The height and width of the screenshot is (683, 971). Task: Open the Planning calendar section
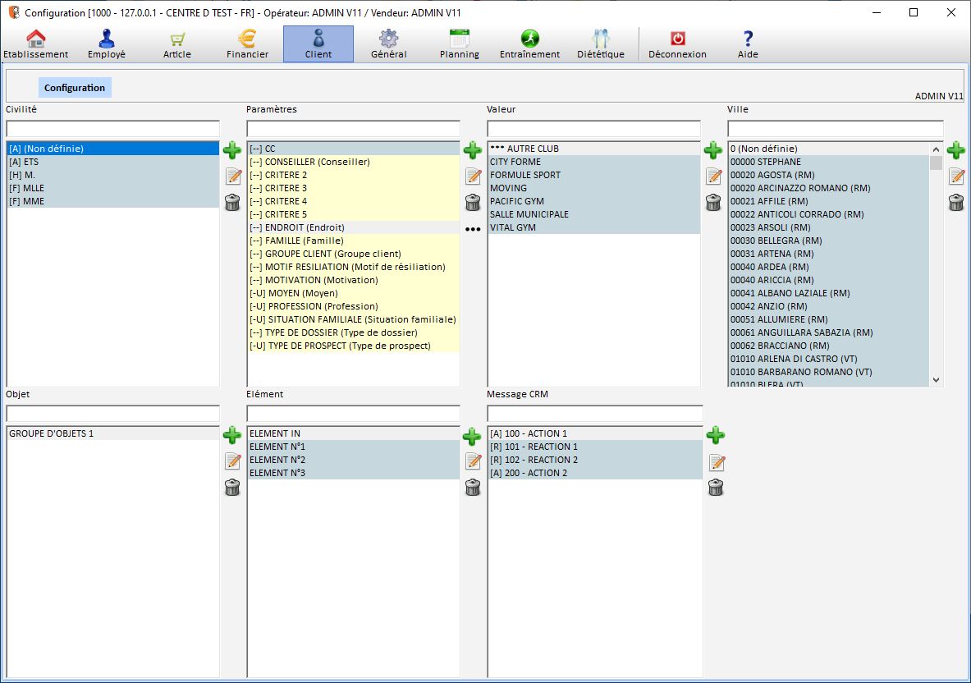[x=459, y=44]
